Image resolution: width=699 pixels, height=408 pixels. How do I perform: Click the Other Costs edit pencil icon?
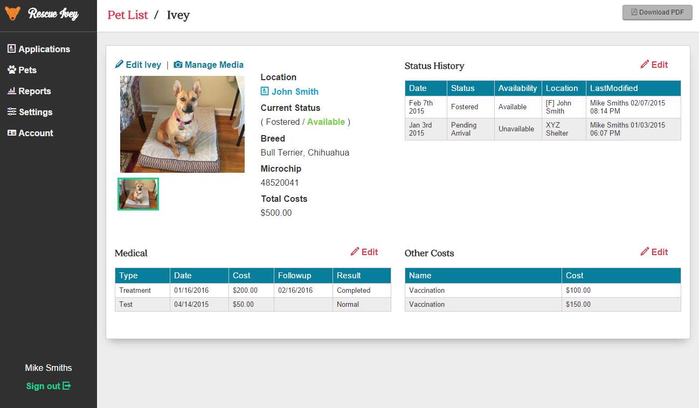645,252
